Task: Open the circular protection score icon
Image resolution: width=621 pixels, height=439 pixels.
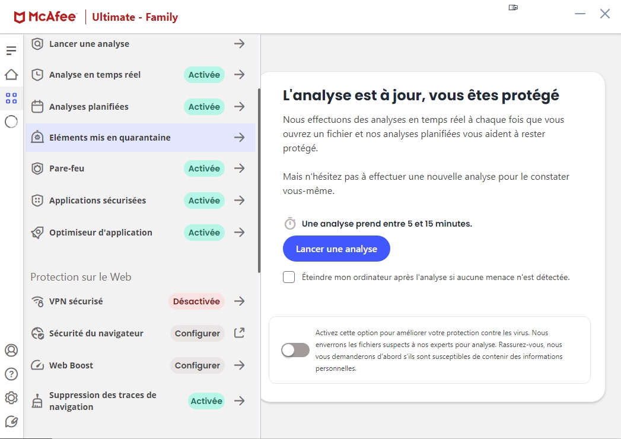Action: [x=11, y=122]
